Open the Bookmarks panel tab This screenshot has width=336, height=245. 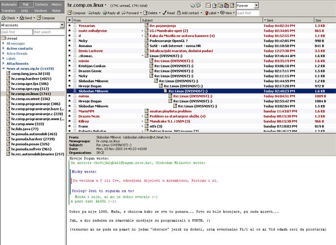click(x=9, y=4)
